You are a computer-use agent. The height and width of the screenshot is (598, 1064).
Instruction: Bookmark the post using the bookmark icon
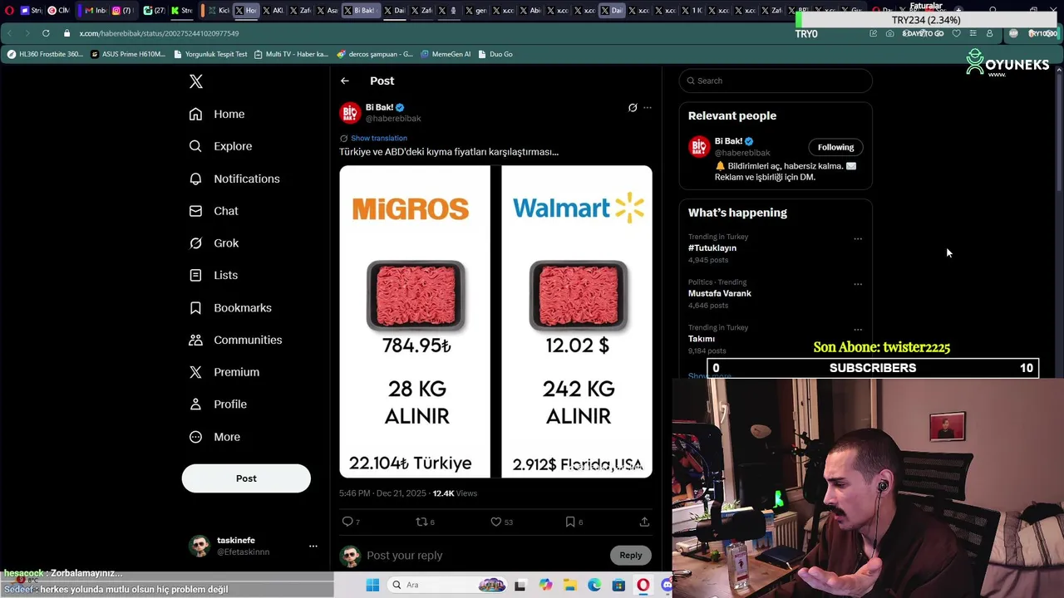(x=574, y=522)
